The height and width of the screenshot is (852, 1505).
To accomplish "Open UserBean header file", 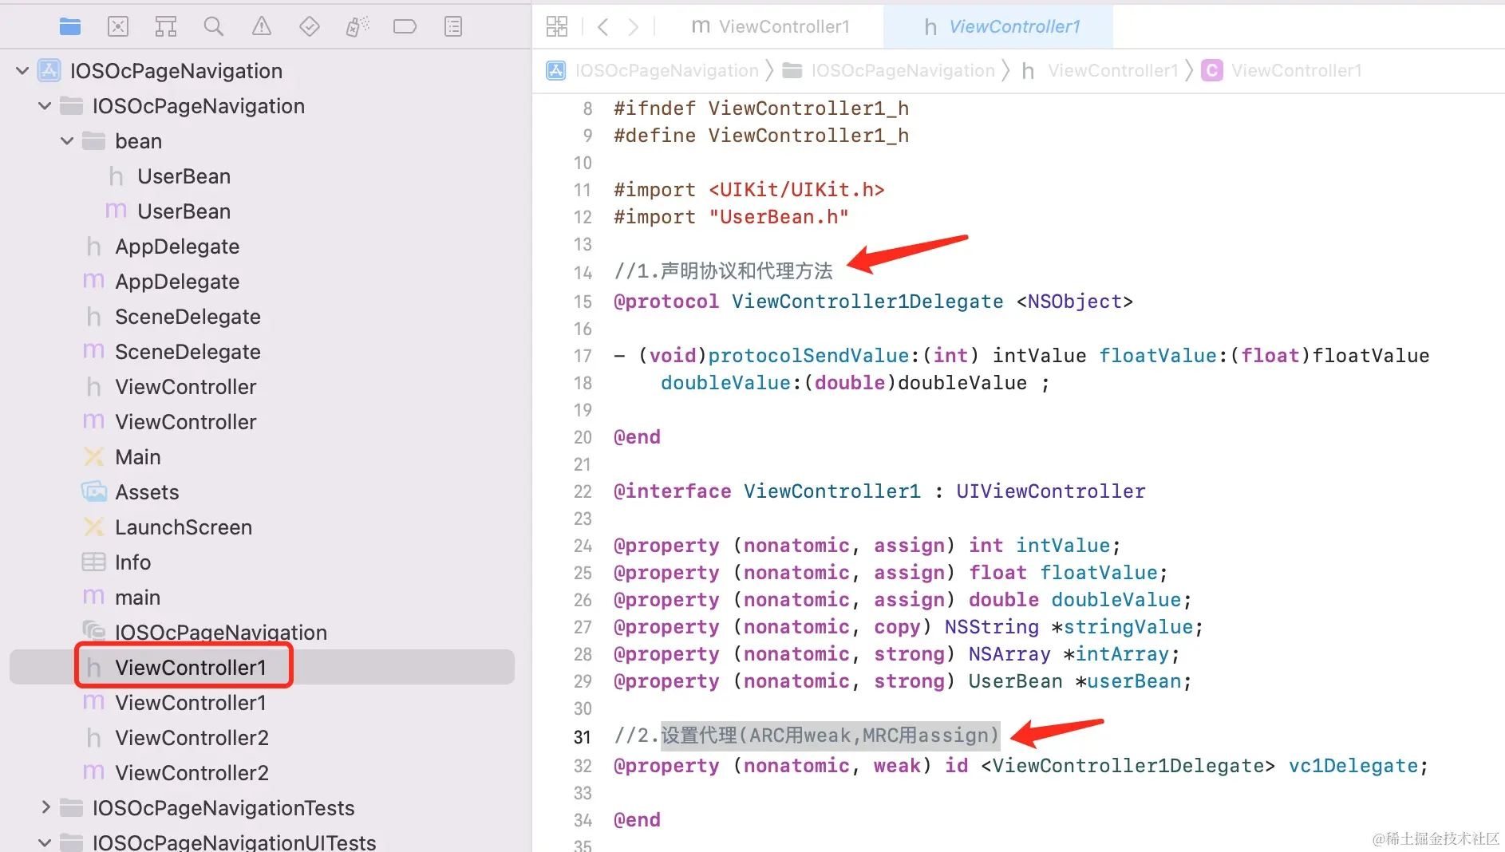I will click(184, 176).
